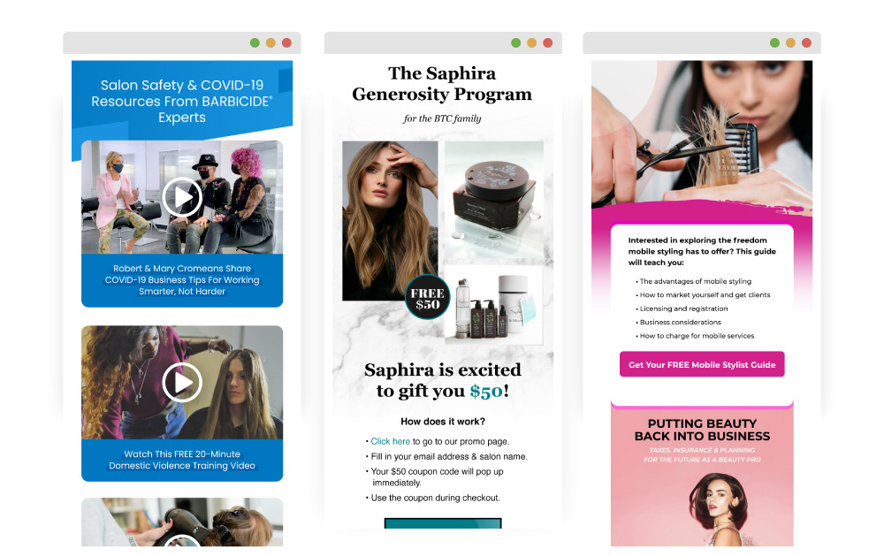The image size is (884, 556).
Task: Open the Robert & Mary Cromeans caption text
Action: pyautogui.click(x=181, y=279)
